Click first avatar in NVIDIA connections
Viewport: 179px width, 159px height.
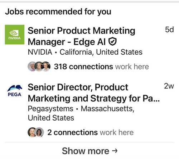32,67
